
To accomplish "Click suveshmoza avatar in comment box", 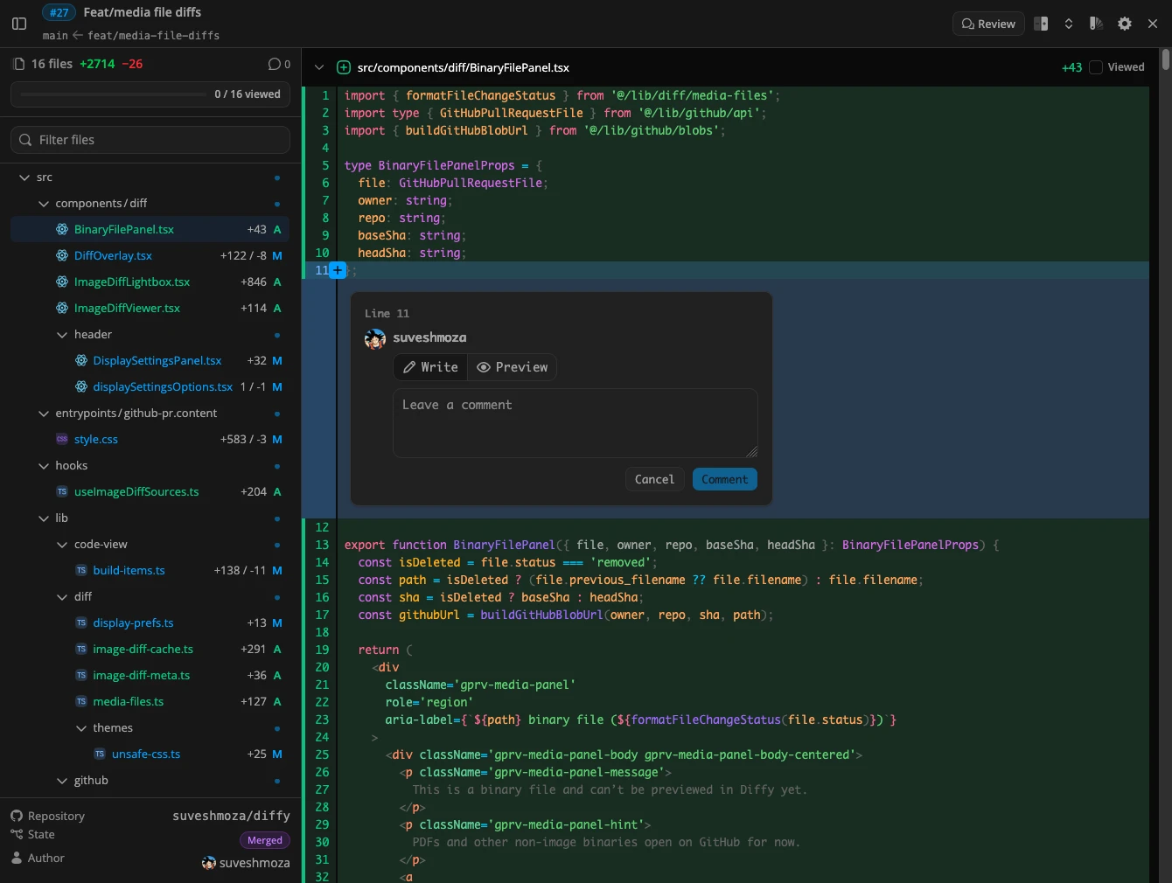I will [375, 339].
